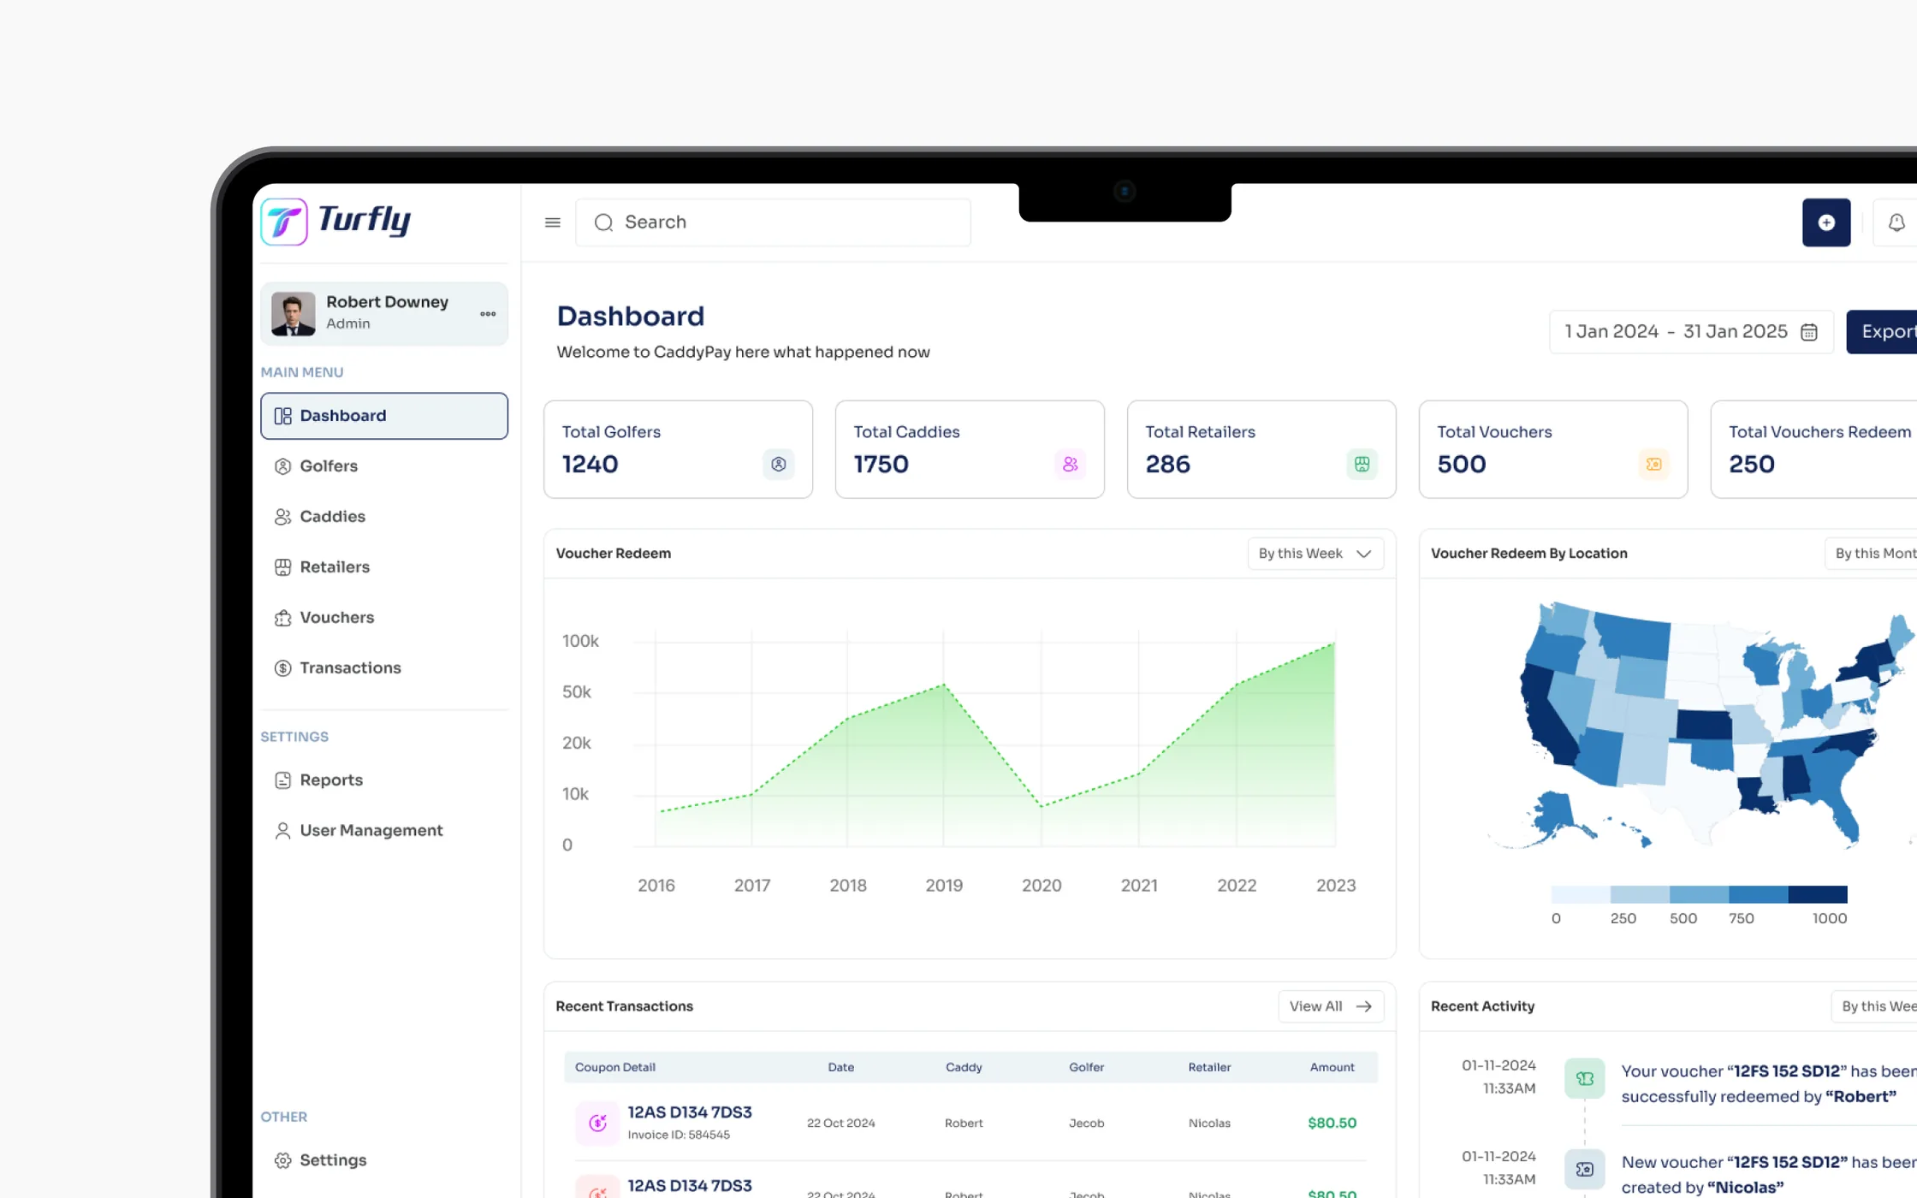The height and width of the screenshot is (1198, 1917).
Task: Expand Recent Activity By this Week dropdown
Action: (1874, 1006)
